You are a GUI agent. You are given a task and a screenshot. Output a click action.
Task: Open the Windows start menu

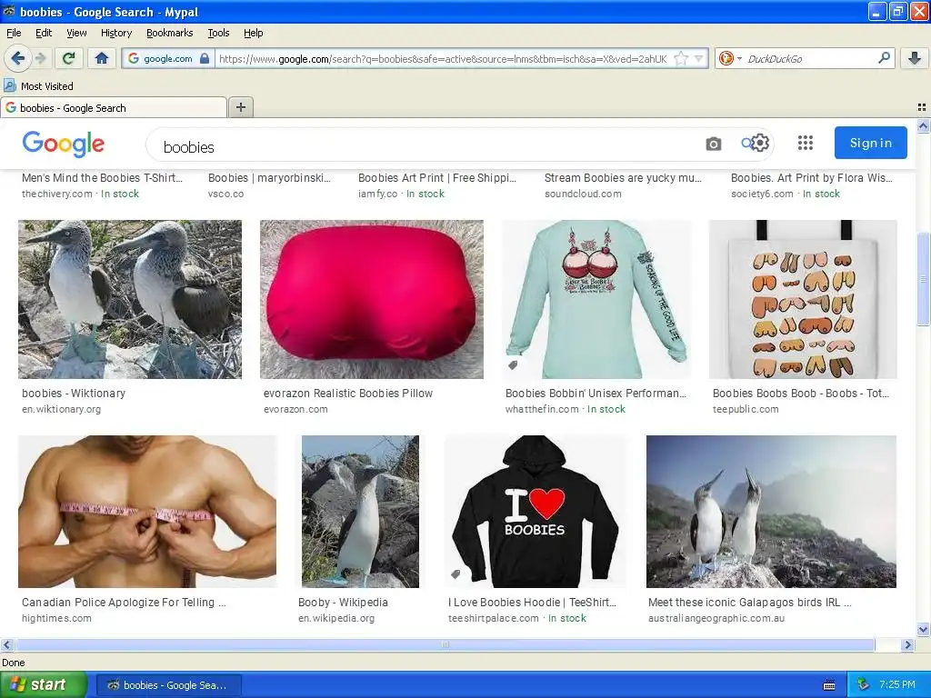[x=44, y=684]
